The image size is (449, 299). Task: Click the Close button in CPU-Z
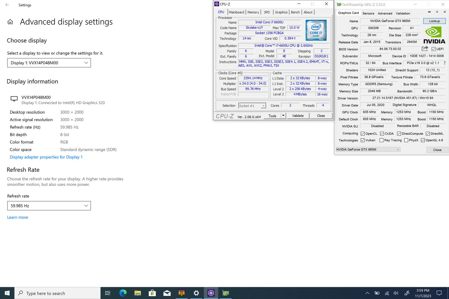[321, 116]
